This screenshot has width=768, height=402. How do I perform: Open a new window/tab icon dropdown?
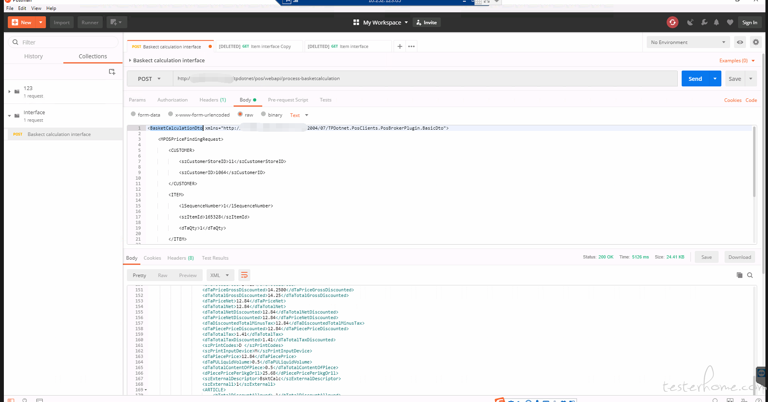[x=116, y=22]
